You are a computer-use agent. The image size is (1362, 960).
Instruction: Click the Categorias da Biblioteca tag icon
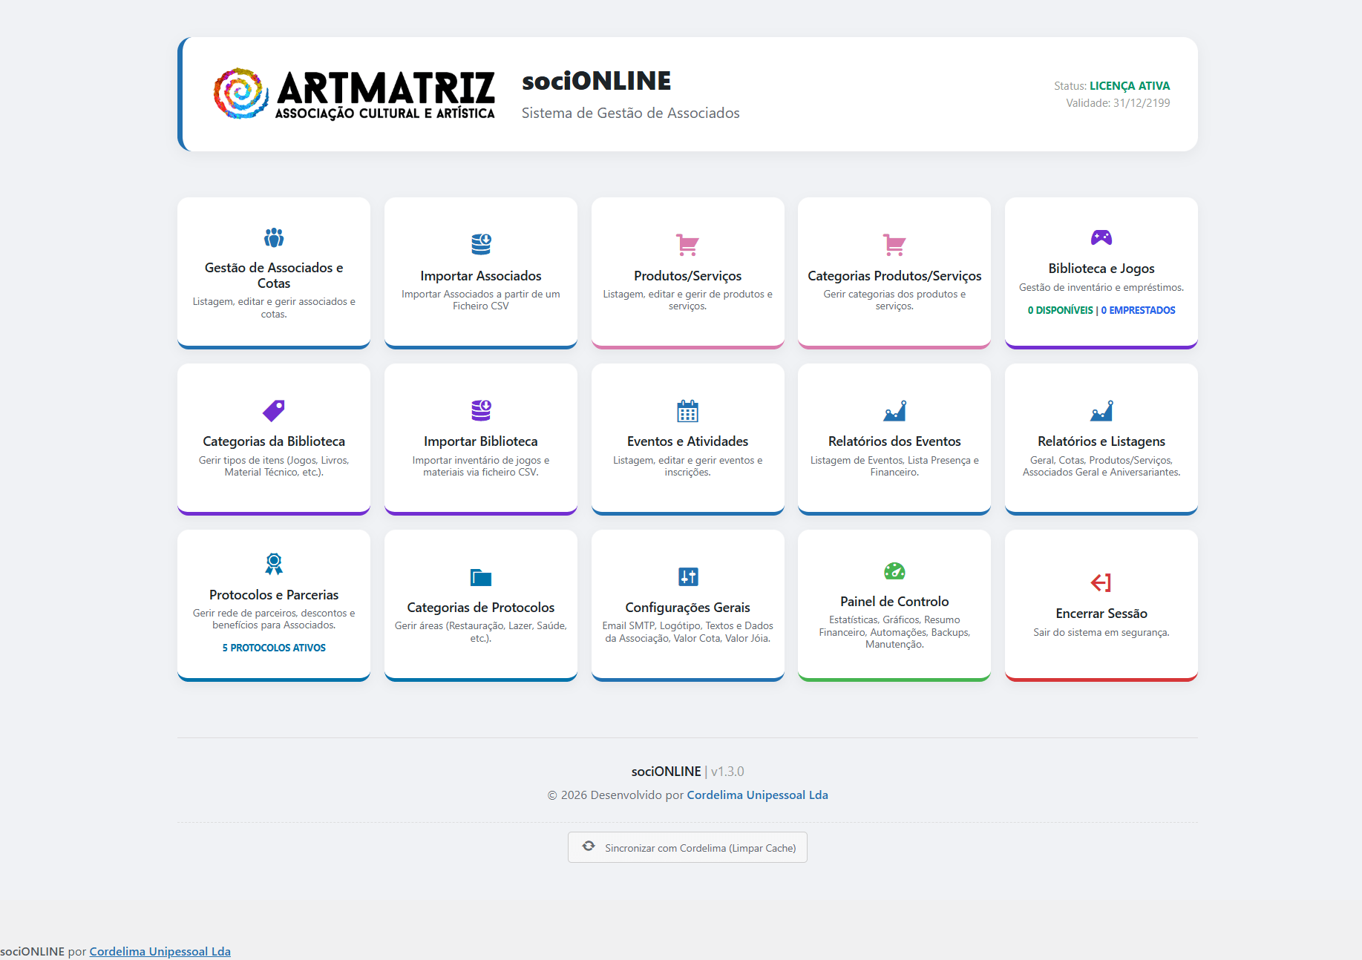[x=274, y=410]
